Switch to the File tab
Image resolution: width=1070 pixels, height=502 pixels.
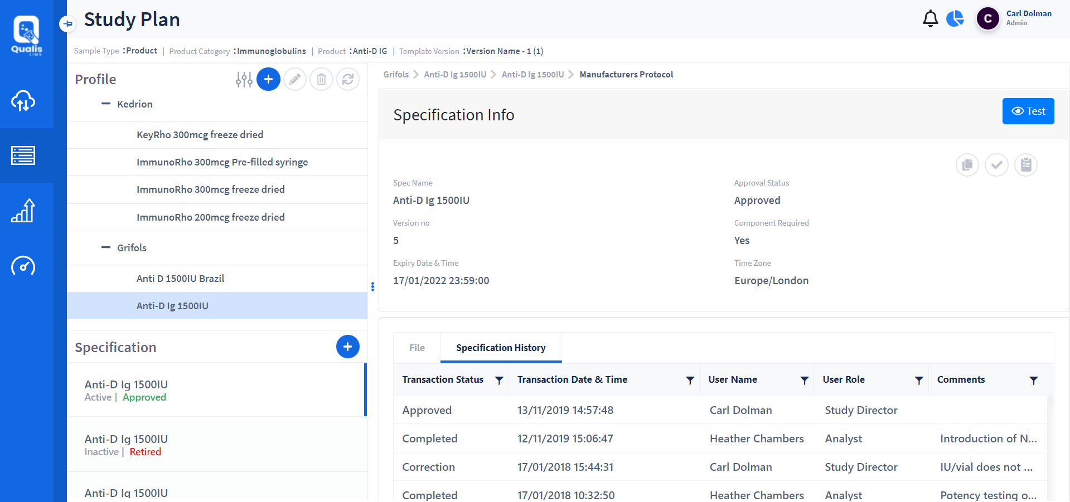[x=417, y=347]
